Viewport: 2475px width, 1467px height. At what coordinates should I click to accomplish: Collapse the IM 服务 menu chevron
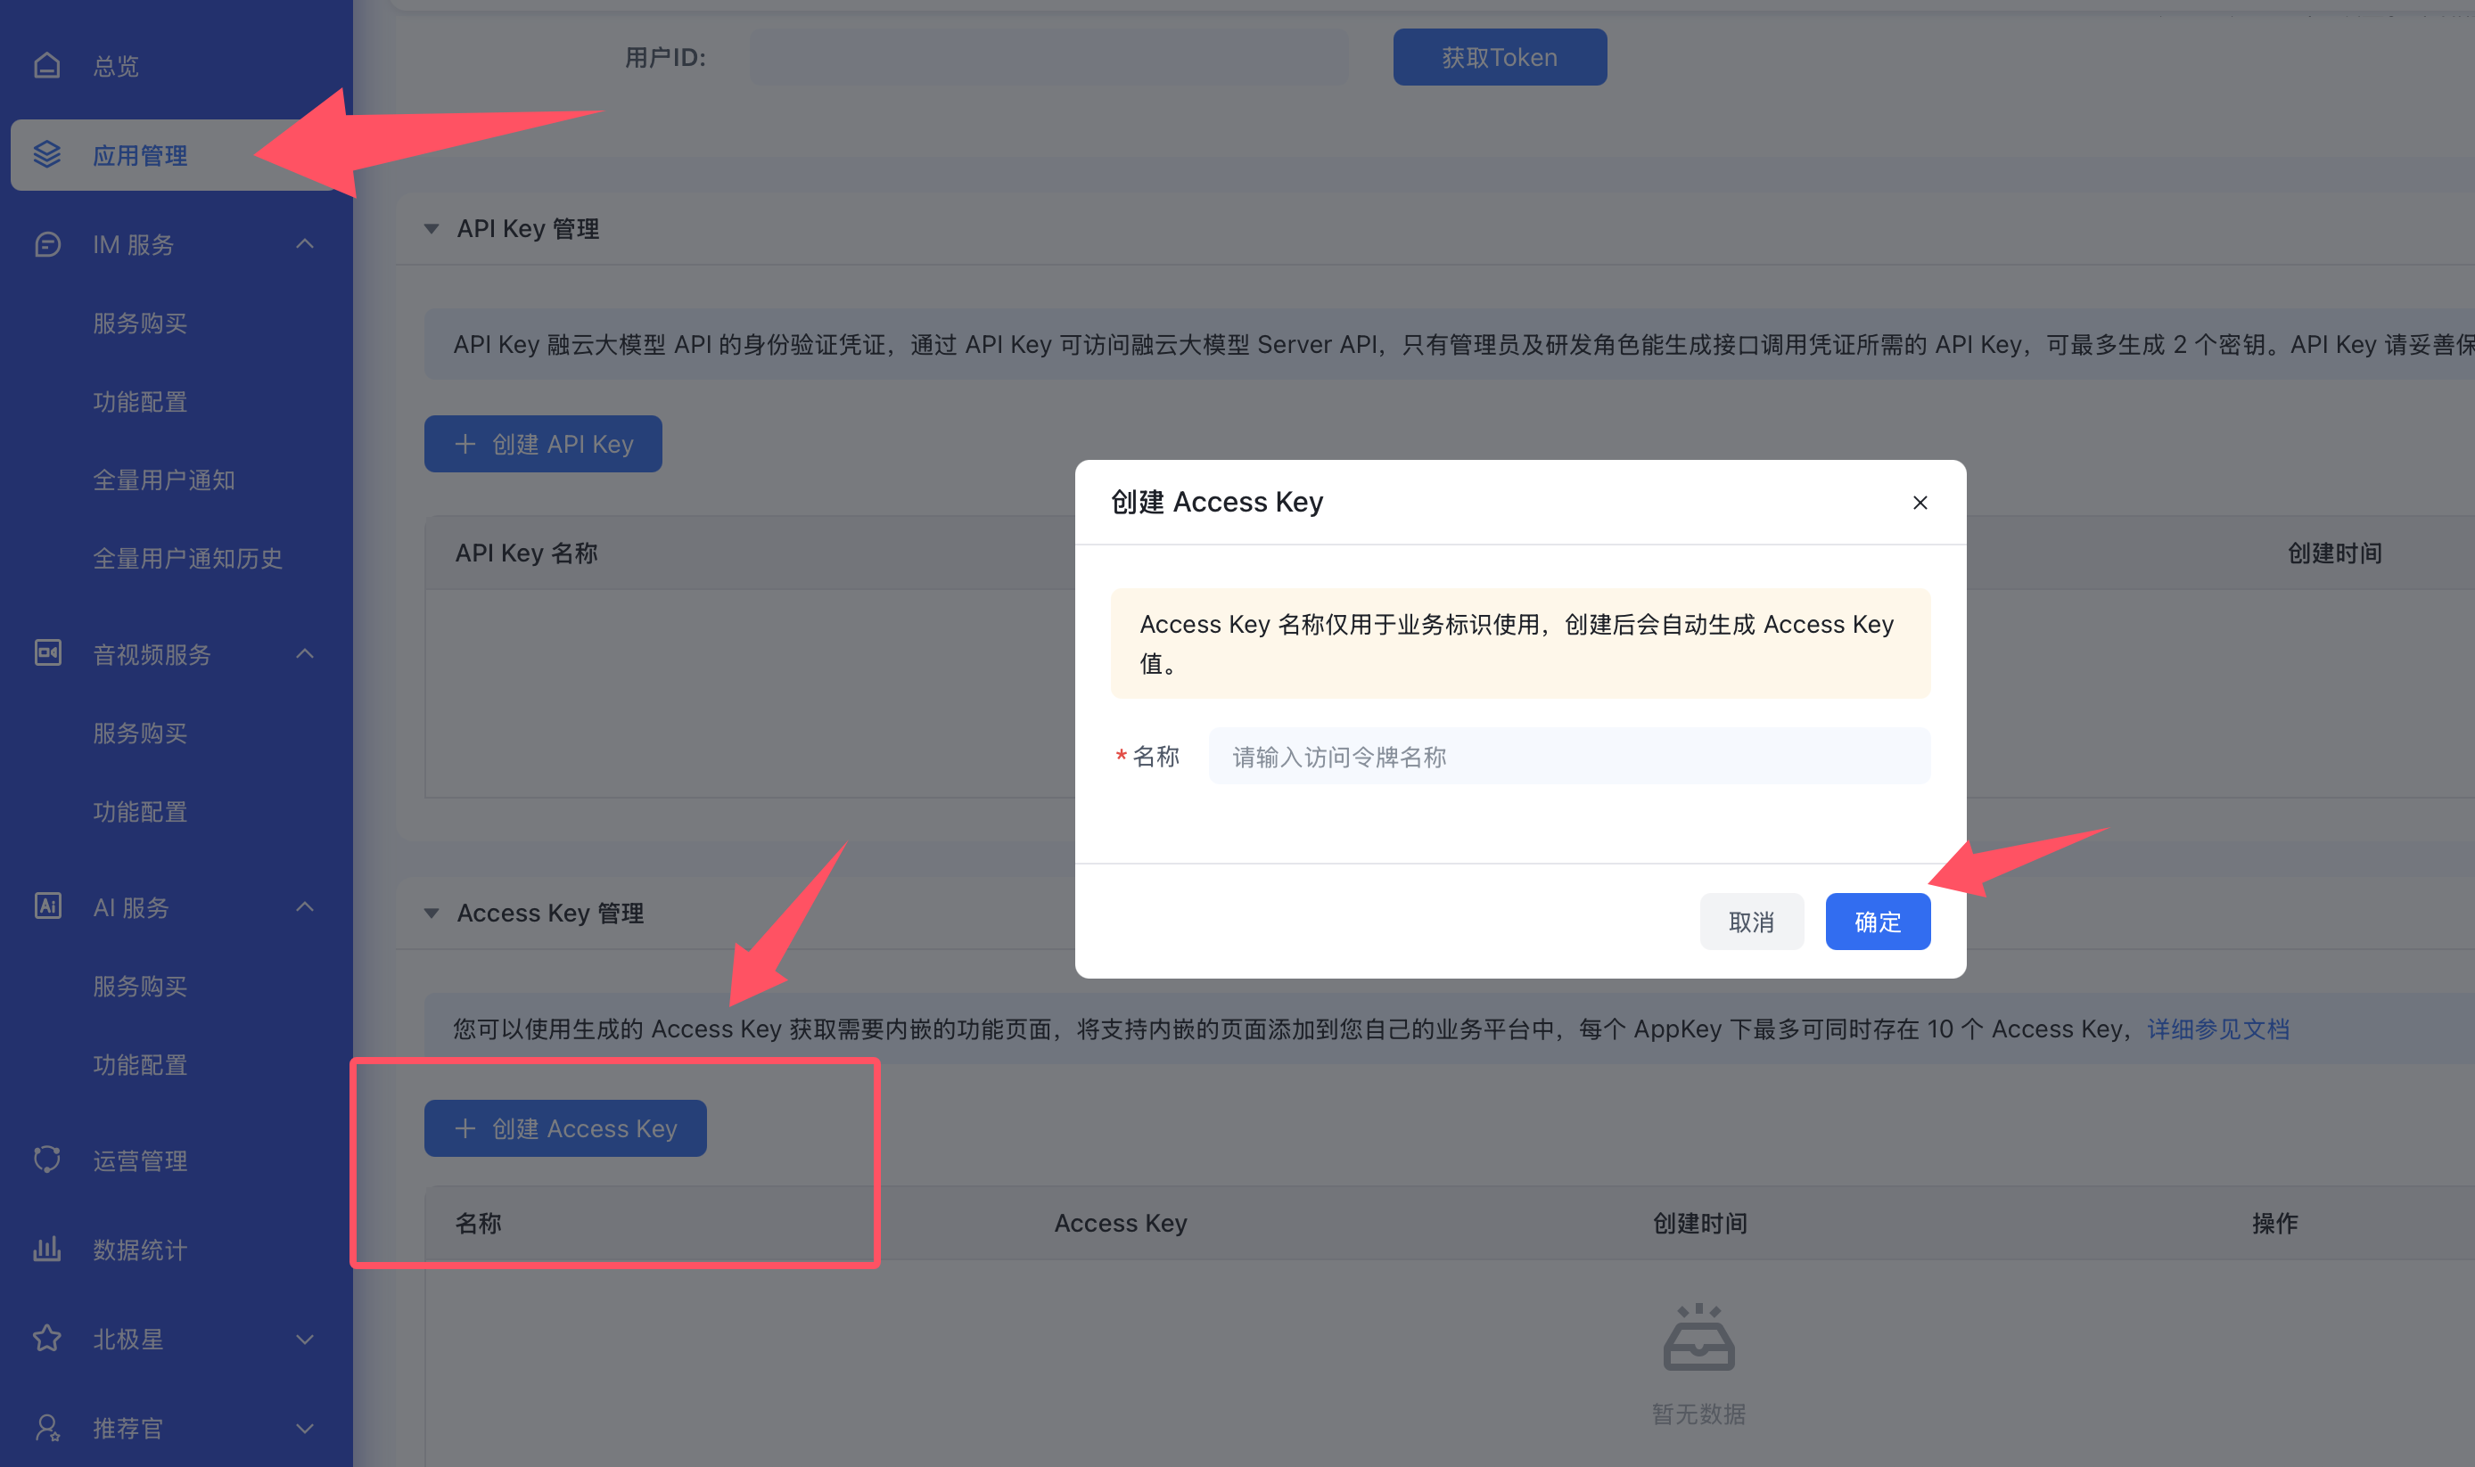[305, 244]
